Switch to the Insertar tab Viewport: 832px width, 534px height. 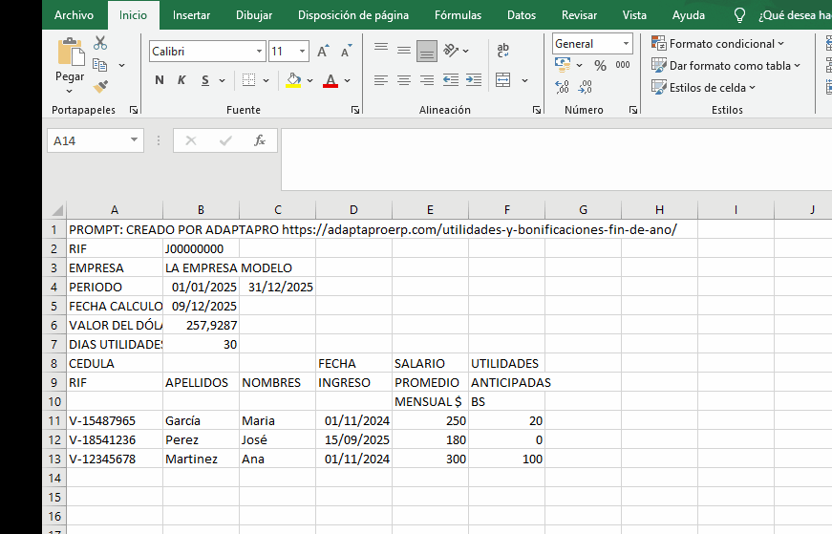tap(191, 15)
